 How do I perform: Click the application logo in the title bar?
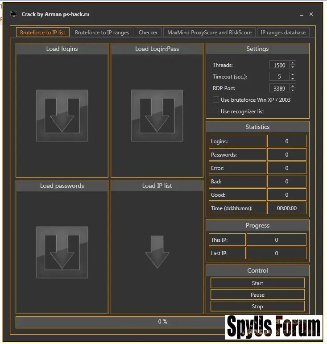(x=13, y=14)
